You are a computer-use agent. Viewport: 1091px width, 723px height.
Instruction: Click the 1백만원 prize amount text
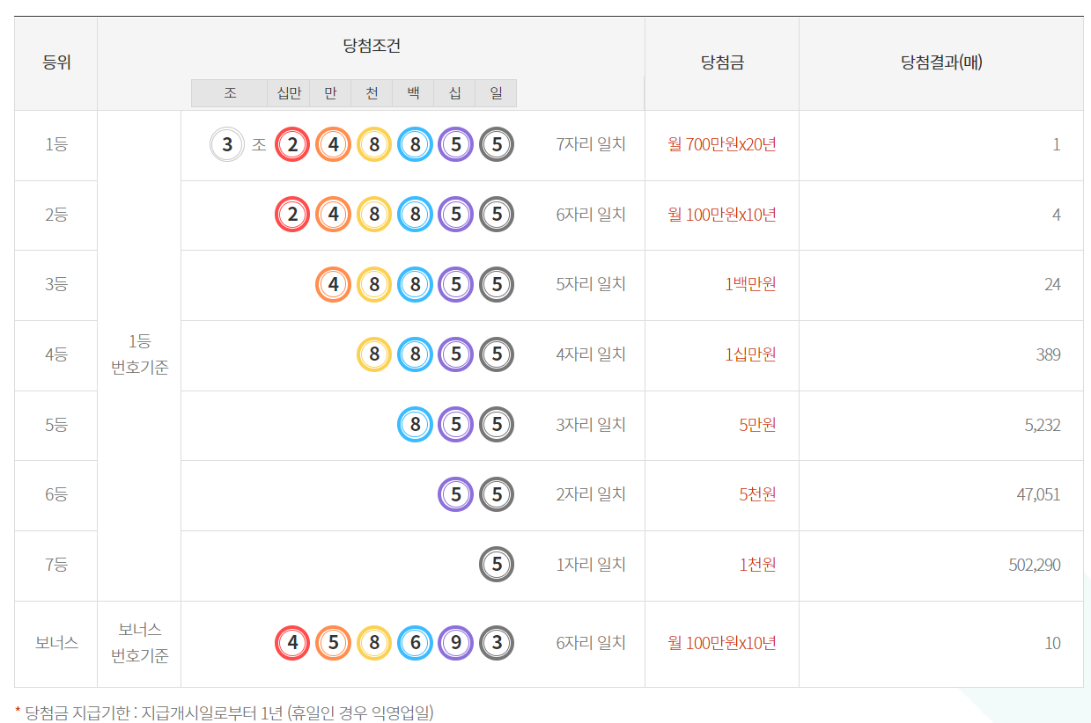click(x=750, y=284)
